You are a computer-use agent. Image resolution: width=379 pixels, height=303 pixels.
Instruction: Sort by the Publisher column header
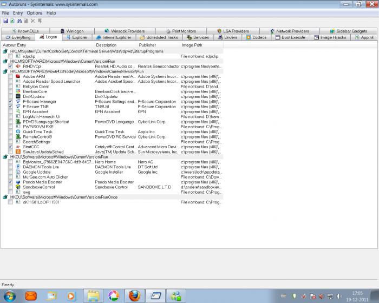pos(159,45)
